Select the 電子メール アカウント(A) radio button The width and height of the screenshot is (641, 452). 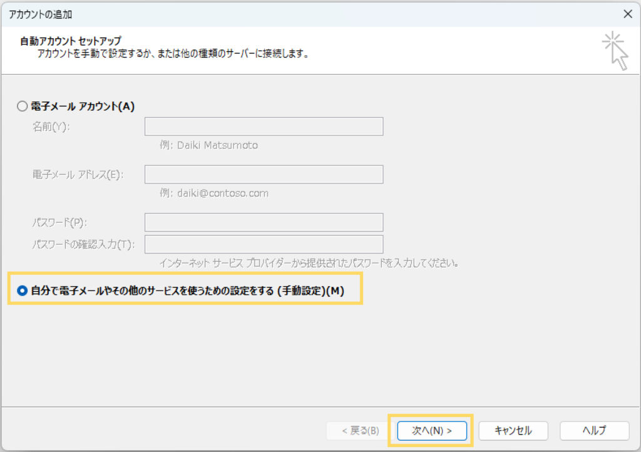23,106
